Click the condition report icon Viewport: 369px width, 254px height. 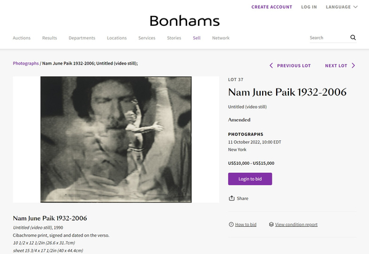coord(271,224)
